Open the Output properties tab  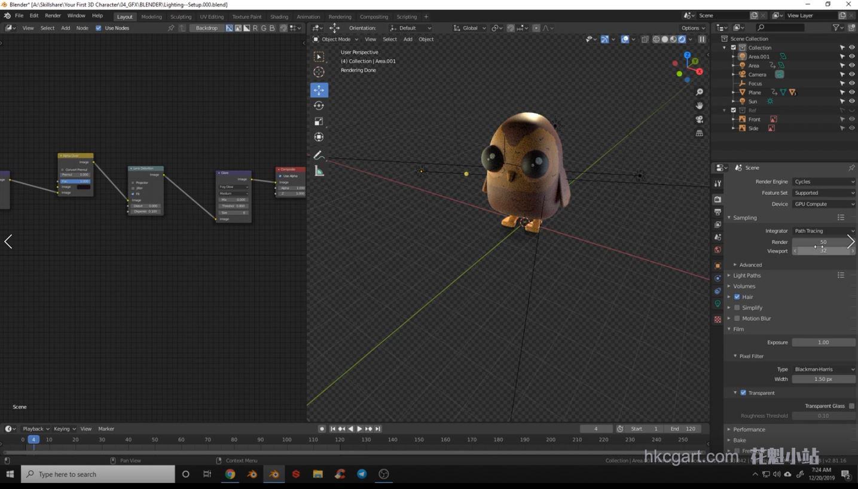[x=717, y=212]
